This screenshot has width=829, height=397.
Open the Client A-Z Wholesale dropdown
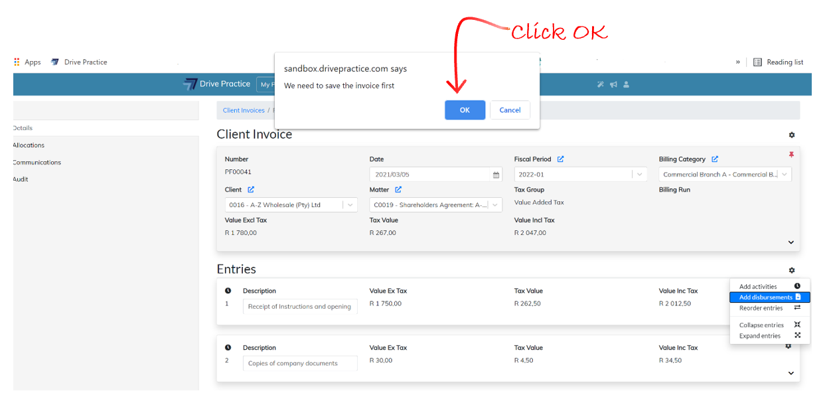coord(350,205)
